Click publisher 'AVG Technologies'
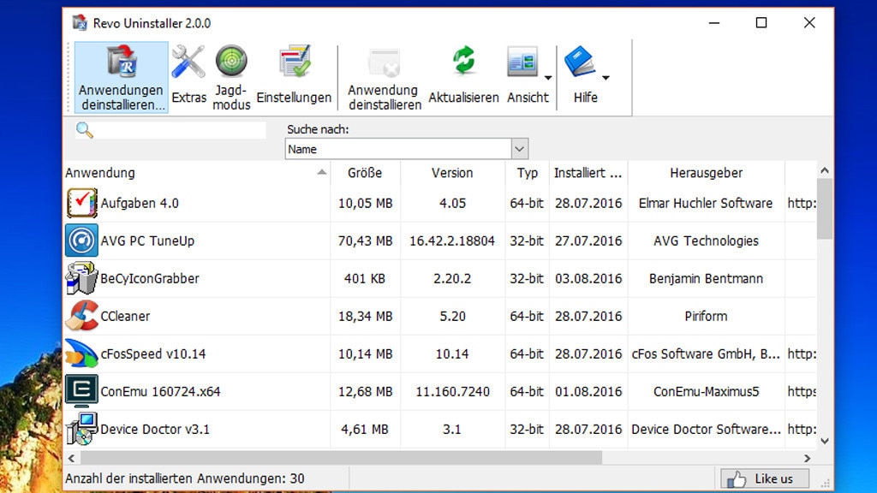The image size is (877, 493). coord(706,241)
